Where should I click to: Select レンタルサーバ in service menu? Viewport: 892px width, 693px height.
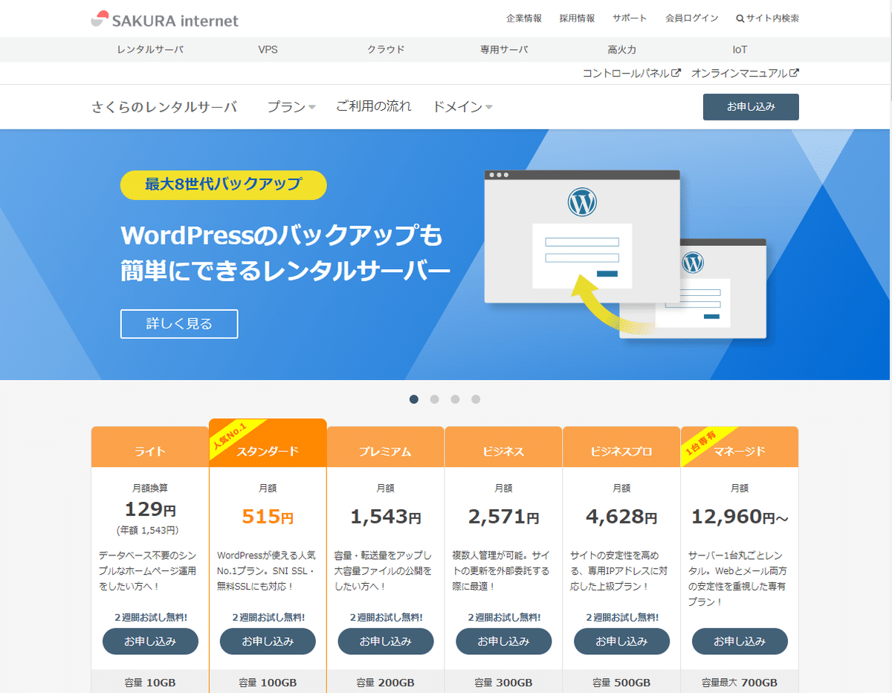coord(150,50)
